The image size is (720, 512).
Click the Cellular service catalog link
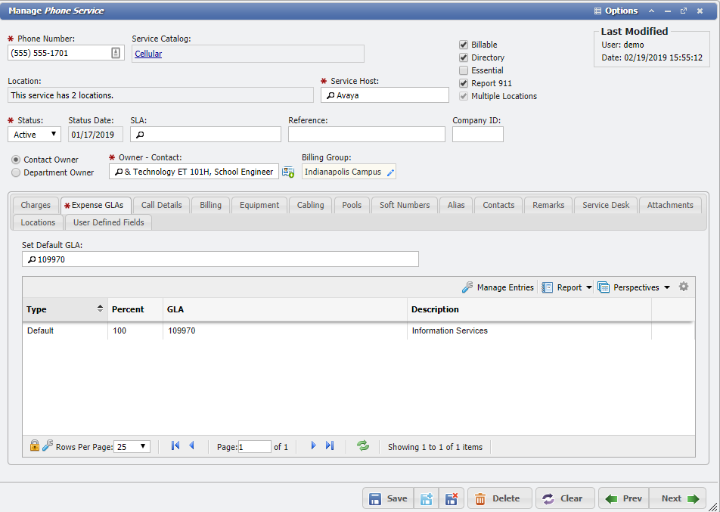tap(149, 54)
